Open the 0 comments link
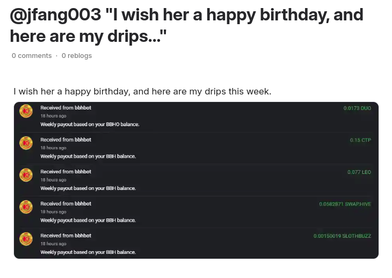Image resolution: width=392 pixels, height=278 pixels. [x=32, y=55]
